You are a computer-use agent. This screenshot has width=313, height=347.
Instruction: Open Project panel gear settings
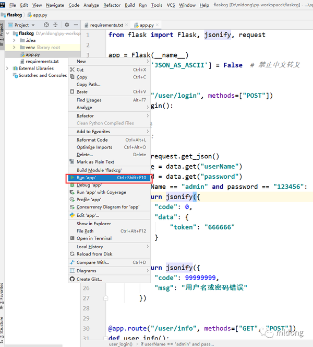[67, 25]
